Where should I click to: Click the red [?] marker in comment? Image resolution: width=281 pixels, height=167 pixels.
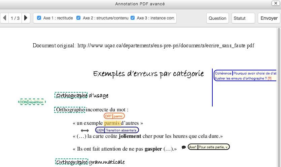coord(270,78)
